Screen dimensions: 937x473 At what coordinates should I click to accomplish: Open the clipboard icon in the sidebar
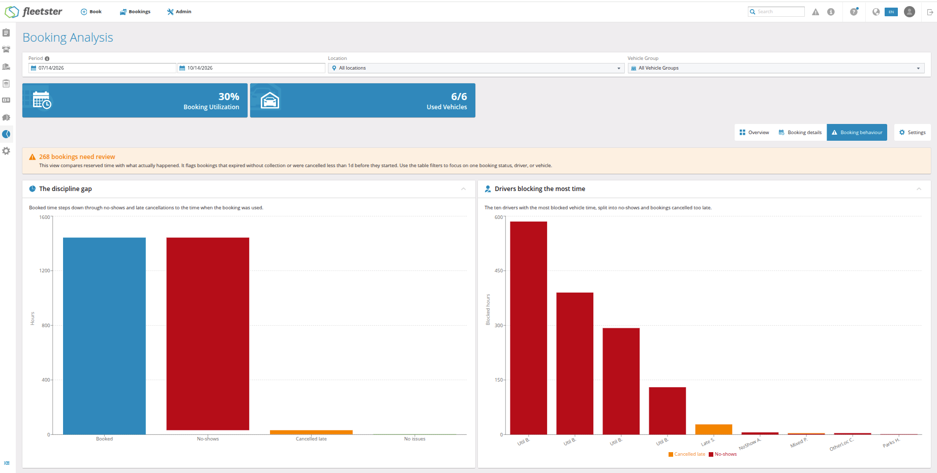tap(6, 33)
